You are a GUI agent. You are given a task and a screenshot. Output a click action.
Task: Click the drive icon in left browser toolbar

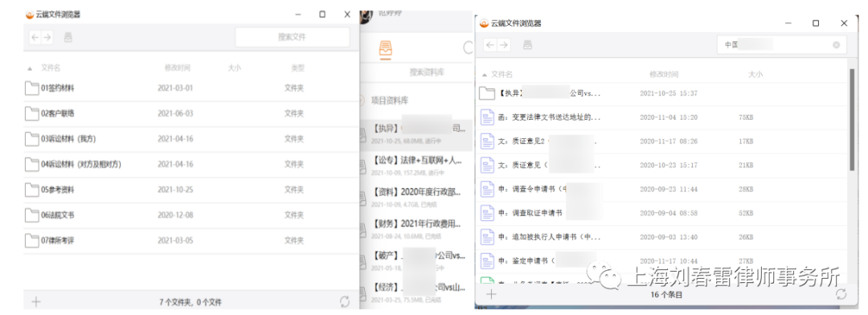coord(68,37)
